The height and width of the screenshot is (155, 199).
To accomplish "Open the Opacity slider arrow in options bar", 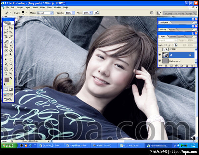I will (73, 13).
